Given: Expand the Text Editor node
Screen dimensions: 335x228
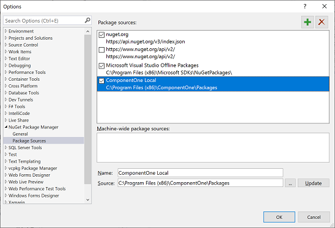Looking at the screenshot, I should coord(6,59).
